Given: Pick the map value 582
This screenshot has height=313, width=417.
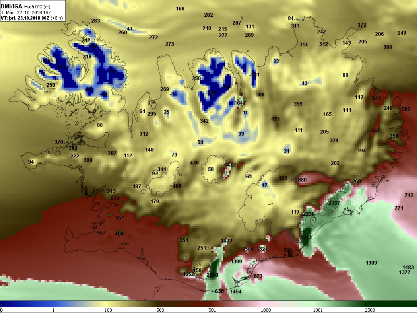Looking at the screenshot, I should 406,109.
